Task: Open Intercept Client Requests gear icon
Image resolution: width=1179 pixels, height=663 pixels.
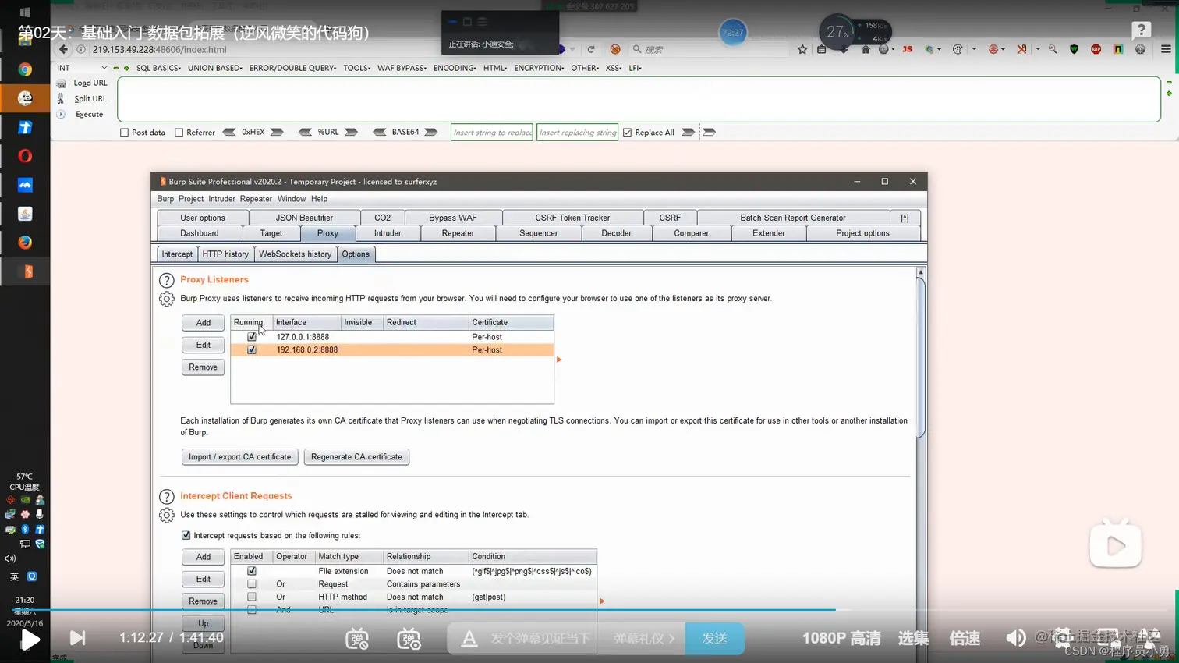Action: (x=166, y=515)
